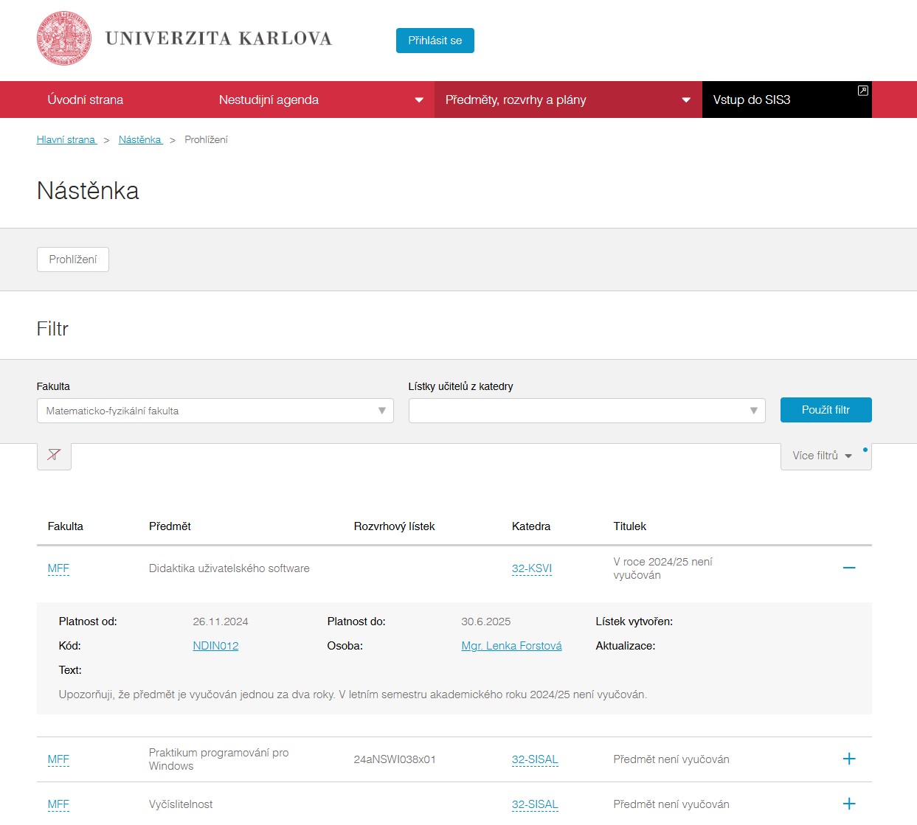The height and width of the screenshot is (825, 917).
Task: Click the Přihlásit se button
Action: coord(435,41)
